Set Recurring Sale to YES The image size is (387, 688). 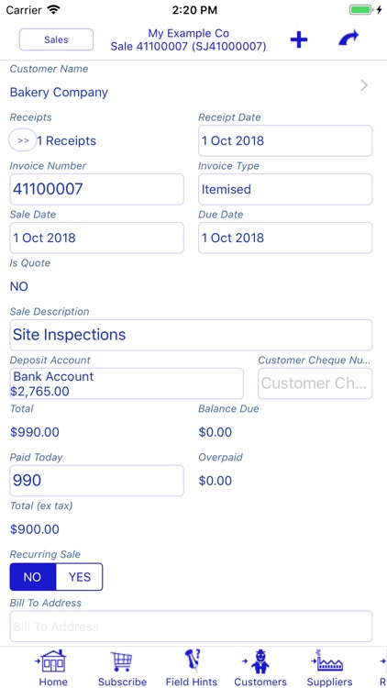coord(80,577)
